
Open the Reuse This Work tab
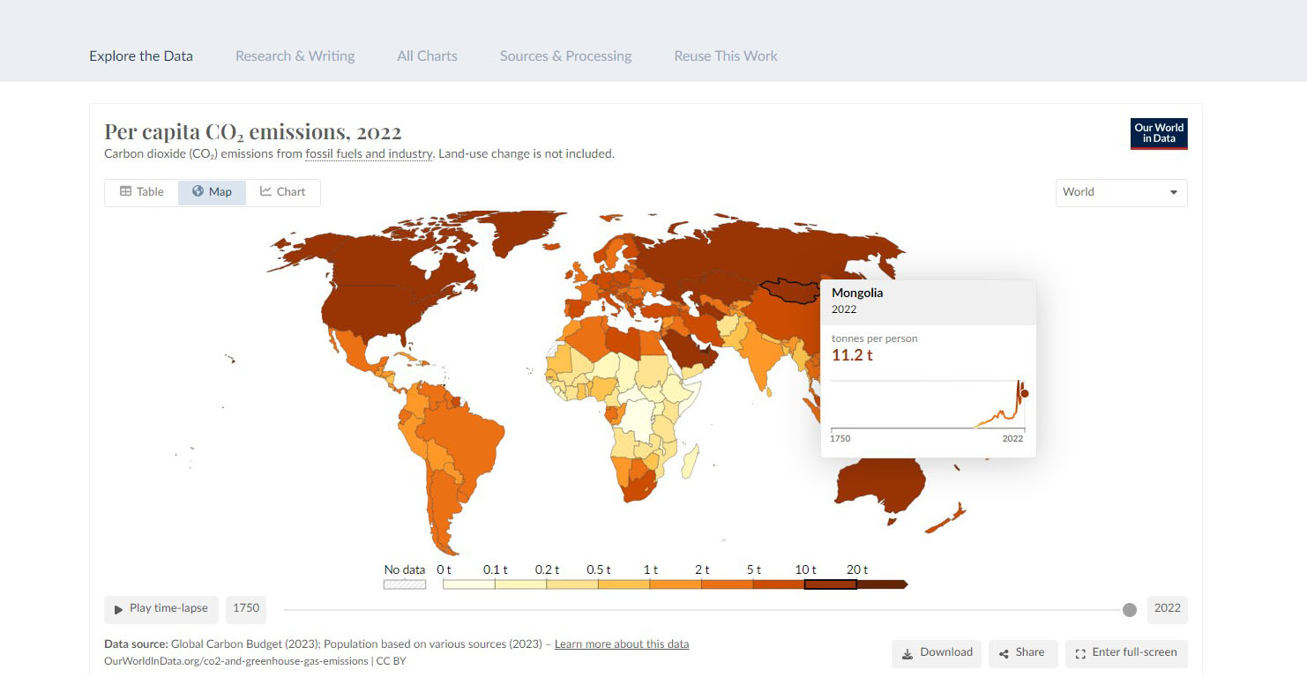click(x=725, y=56)
